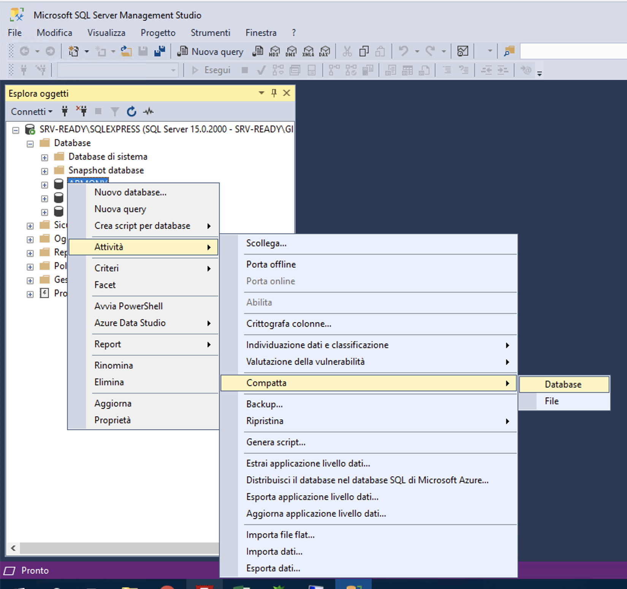Choose Backup... in Attività submenu
This screenshot has height=589, width=627.
coord(369,404)
